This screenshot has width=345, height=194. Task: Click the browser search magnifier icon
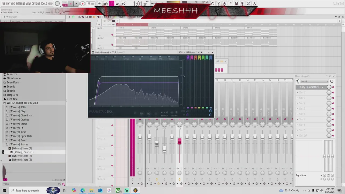point(63,184)
